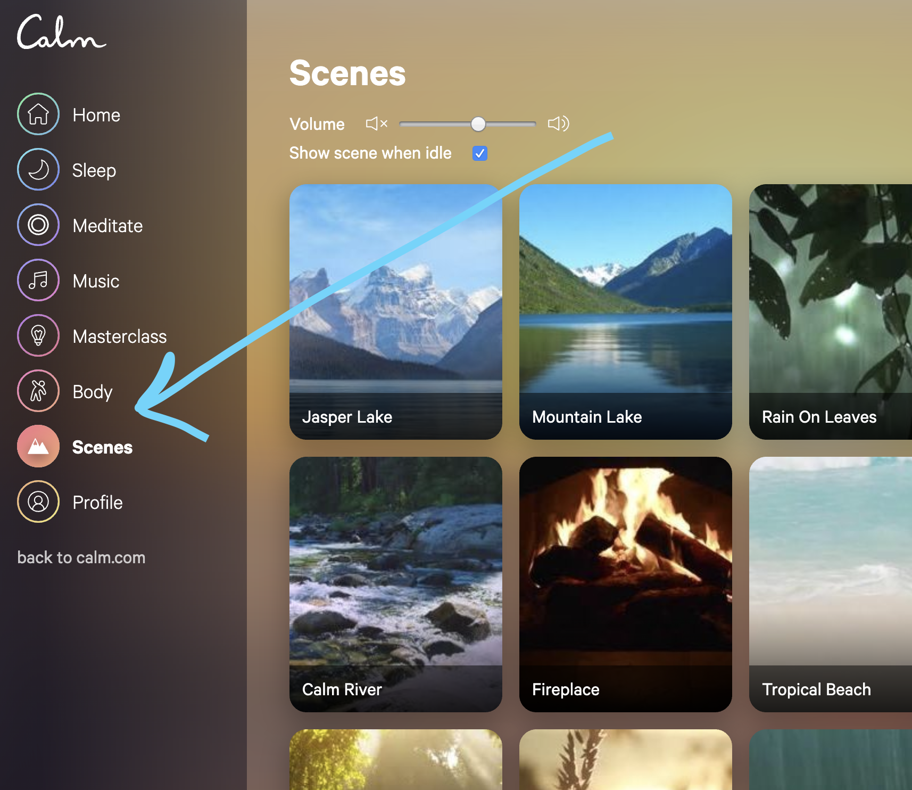Mute volume with the muted speaker icon

click(x=377, y=124)
